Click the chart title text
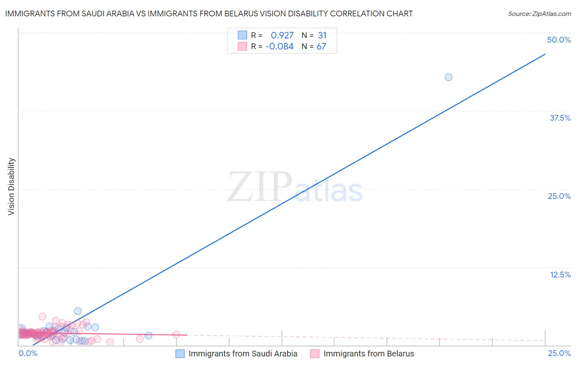 (x=209, y=14)
